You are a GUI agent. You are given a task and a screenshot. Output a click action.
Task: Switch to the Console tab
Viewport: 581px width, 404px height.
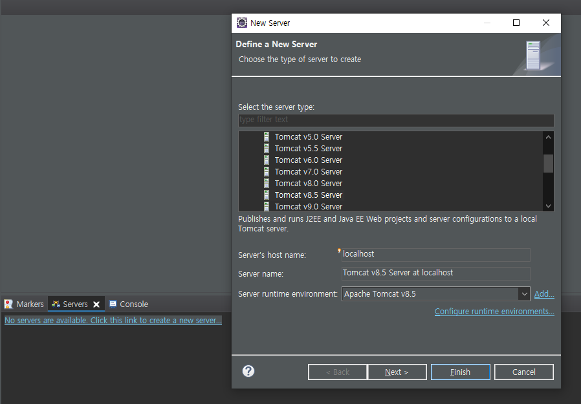point(128,304)
